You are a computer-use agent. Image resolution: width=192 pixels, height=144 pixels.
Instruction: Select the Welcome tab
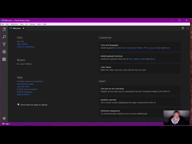[16, 28]
